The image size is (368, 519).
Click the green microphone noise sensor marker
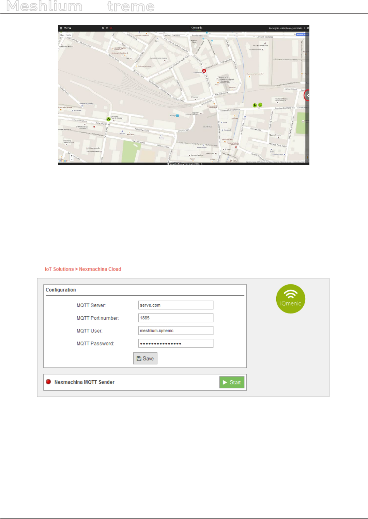coord(255,105)
